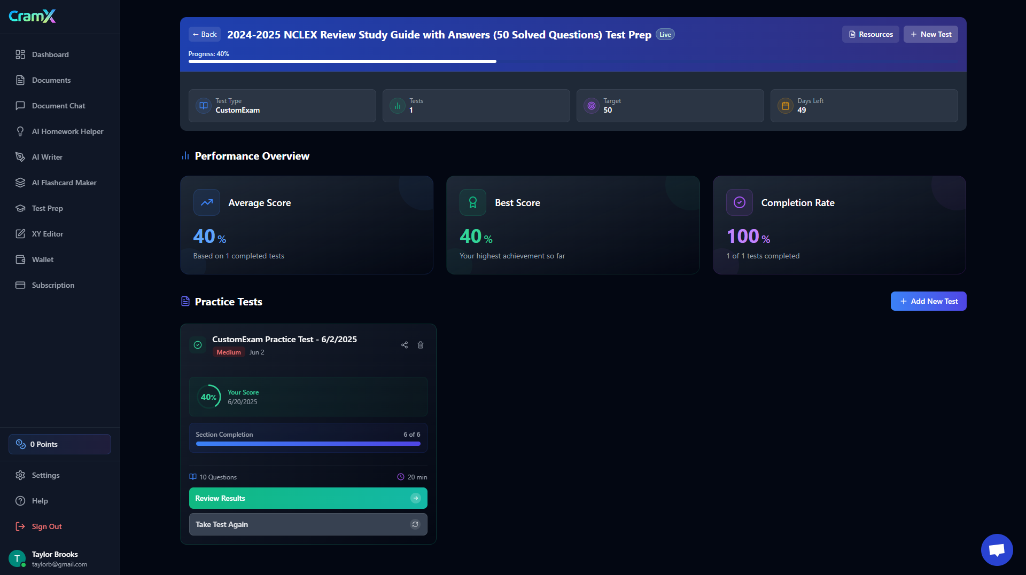Click the Completion Rate checkmark icon

(x=740, y=202)
